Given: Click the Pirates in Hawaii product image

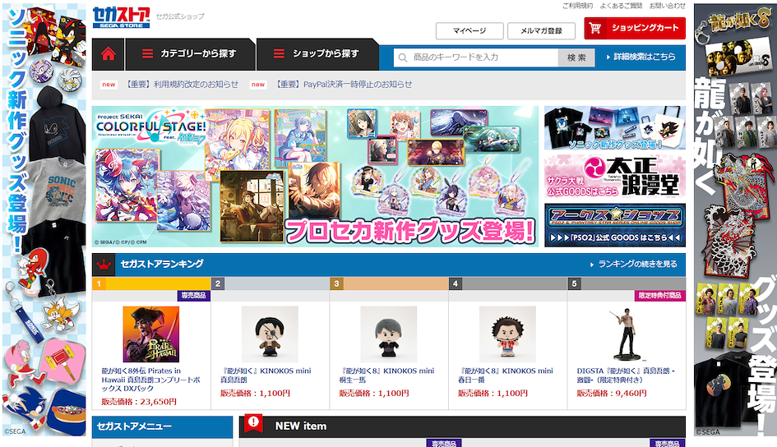Looking at the screenshot, I should coord(151,334).
